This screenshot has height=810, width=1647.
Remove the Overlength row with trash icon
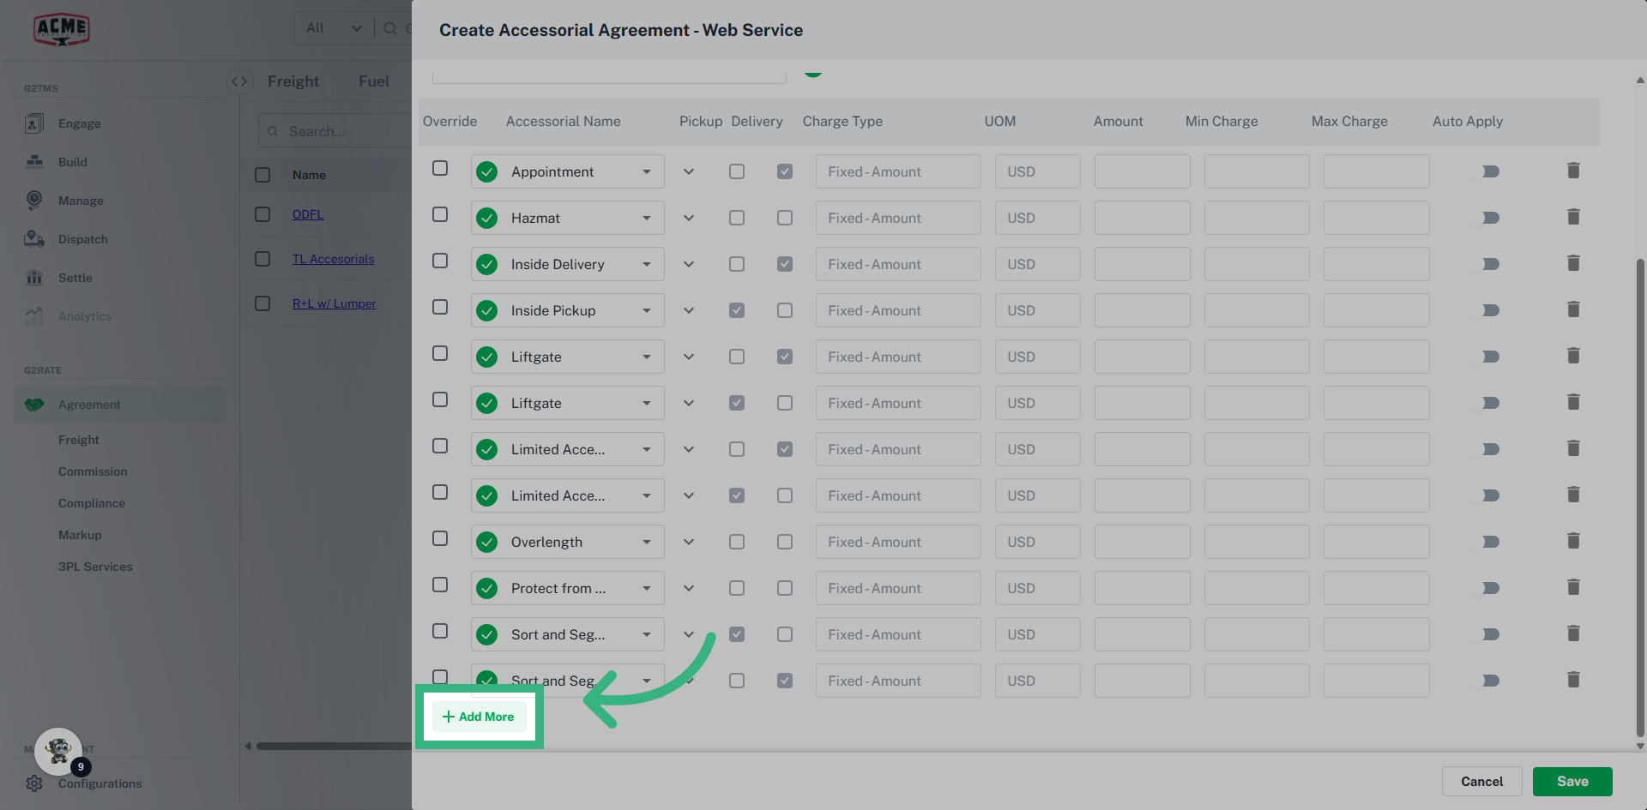(x=1573, y=541)
